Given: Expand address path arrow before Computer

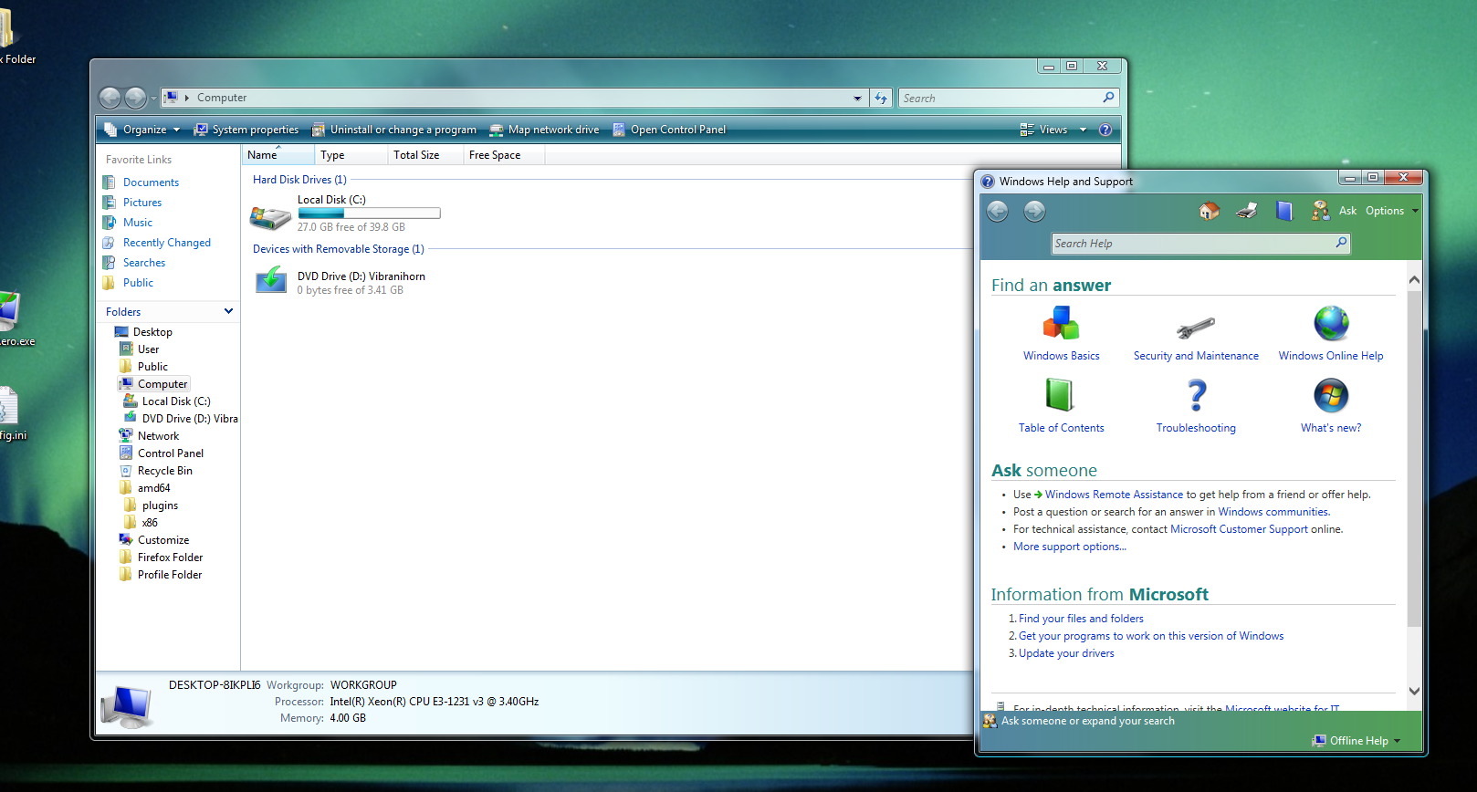Looking at the screenshot, I should click(187, 98).
